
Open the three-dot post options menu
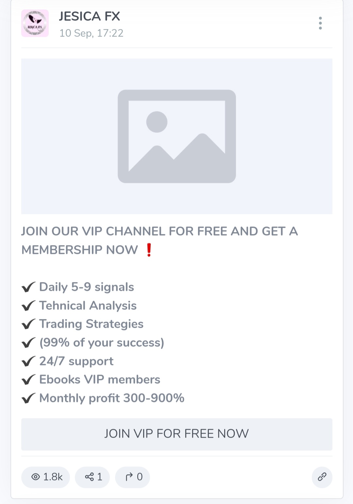[320, 23]
